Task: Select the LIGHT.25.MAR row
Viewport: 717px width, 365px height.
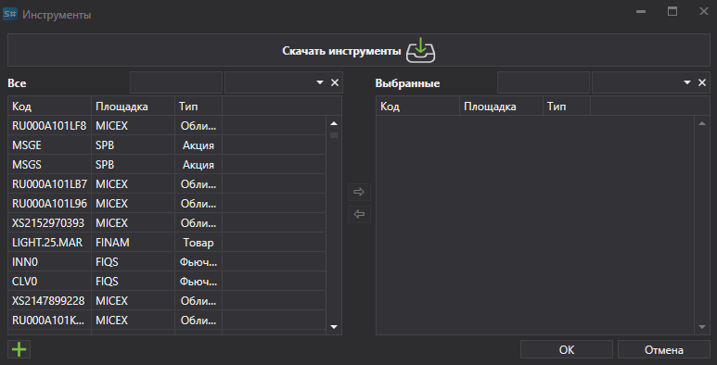Action: pos(167,243)
